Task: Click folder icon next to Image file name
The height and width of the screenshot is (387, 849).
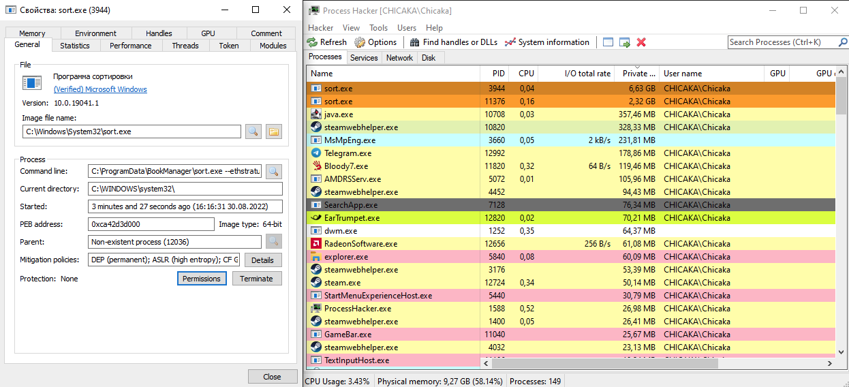Action: tap(274, 131)
